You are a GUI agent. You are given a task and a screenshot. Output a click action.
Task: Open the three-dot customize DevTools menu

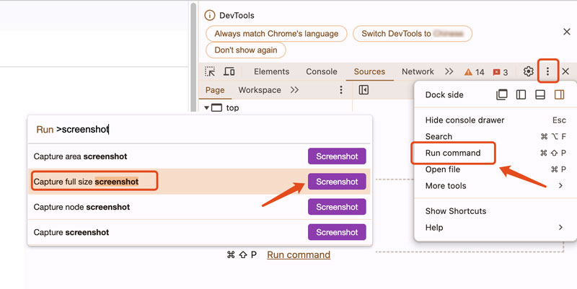click(547, 71)
